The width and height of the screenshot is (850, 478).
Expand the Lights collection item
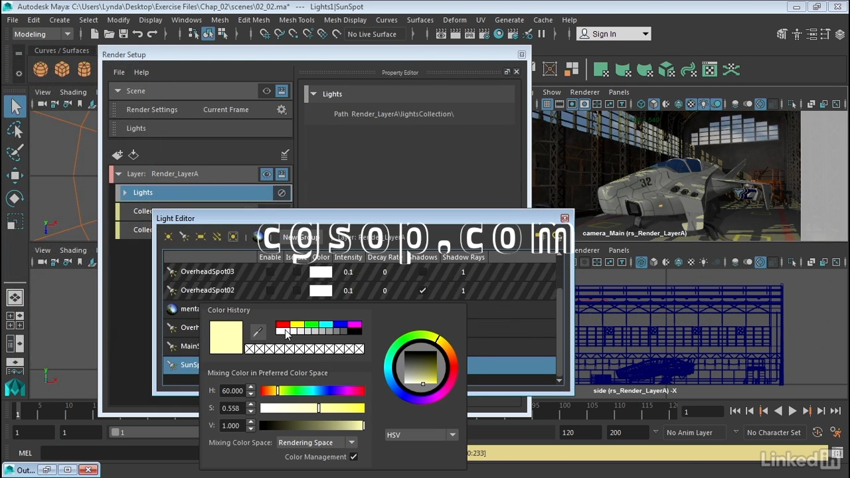click(x=125, y=193)
